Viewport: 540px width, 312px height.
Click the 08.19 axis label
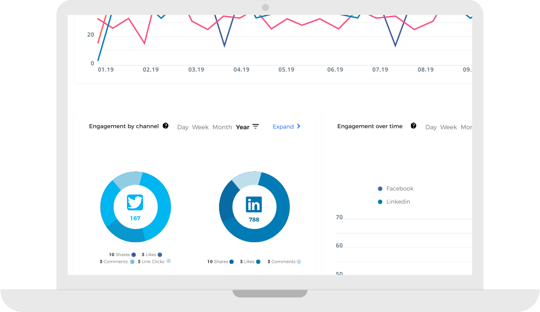tap(425, 70)
